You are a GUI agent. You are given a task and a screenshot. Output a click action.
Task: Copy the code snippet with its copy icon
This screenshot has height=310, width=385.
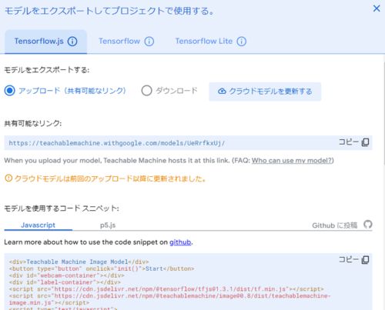click(365, 260)
